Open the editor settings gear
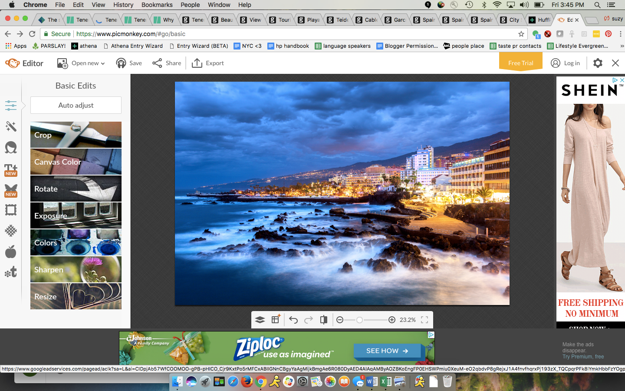The height and width of the screenshot is (391, 625). pyautogui.click(x=598, y=63)
